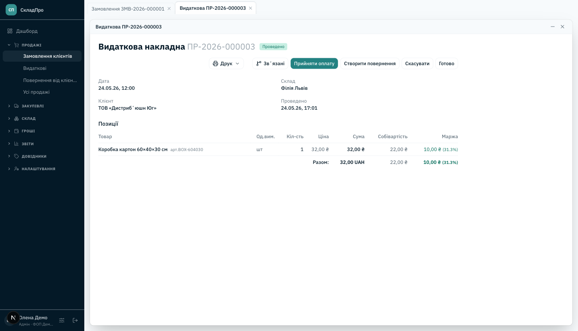Click the СкладПро logo icon
Viewport: 578px width, 331px height.
coord(11,10)
